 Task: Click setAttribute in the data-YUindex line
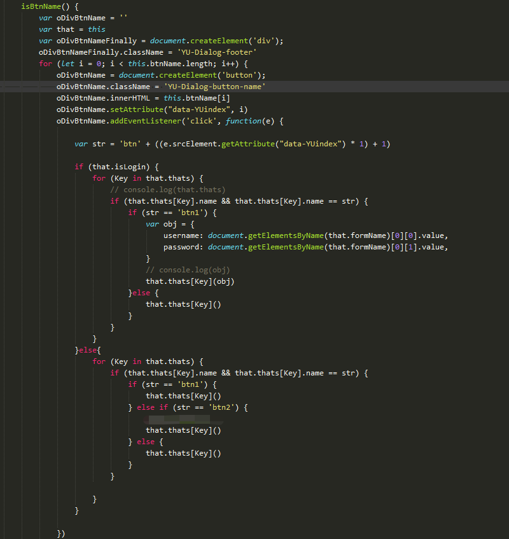tap(137, 109)
